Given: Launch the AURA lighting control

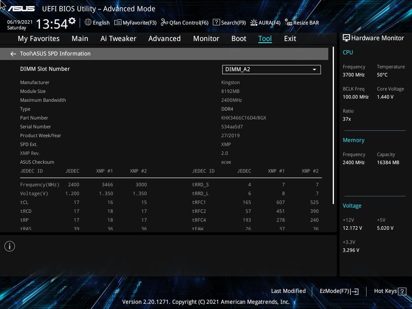Looking at the screenshot, I should pyautogui.click(x=265, y=23).
